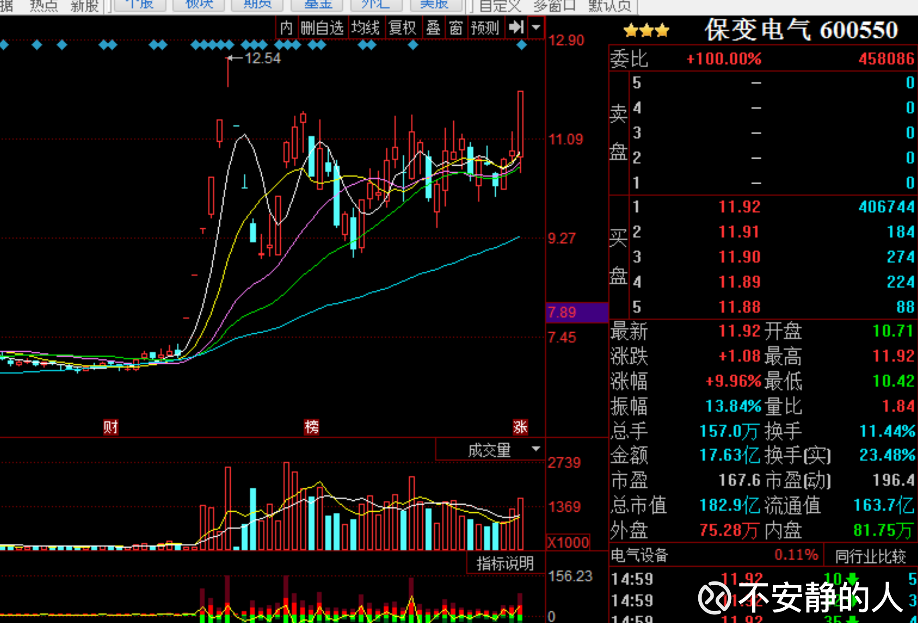The width and height of the screenshot is (918, 623).
Task: Open the chart toolbar dropdown arrow
Action: click(x=536, y=27)
